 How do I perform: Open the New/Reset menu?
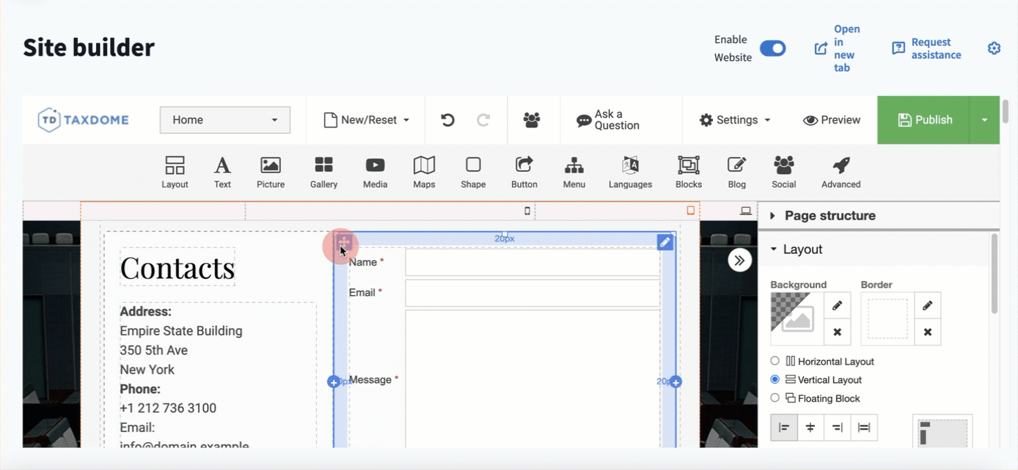pos(366,120)
